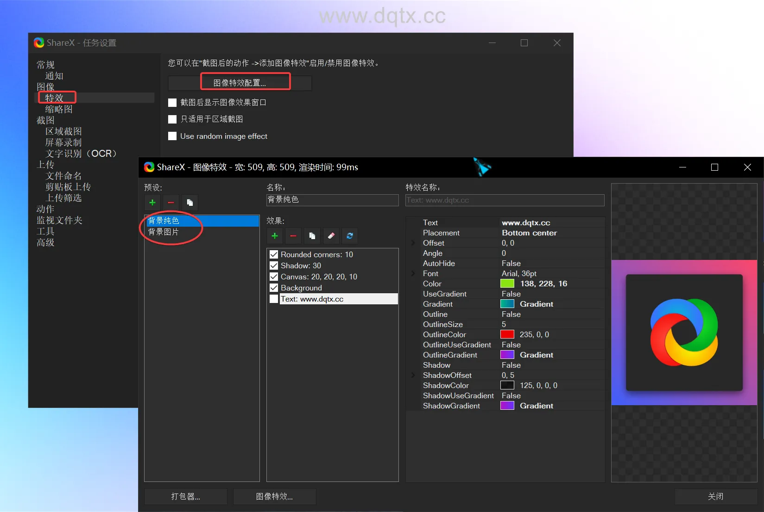Uncheck the Rounded corners: 10 effect

pyautogui.click(x=274, y=254)
